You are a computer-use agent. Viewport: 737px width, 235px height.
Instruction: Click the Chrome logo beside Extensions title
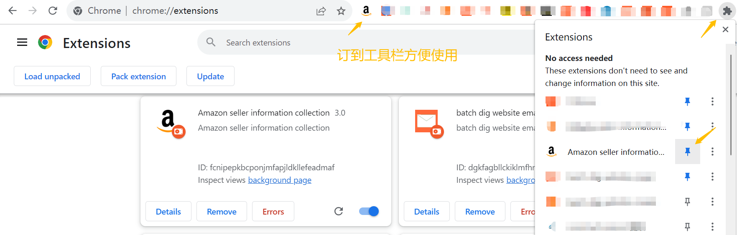[x=45, y=43]
